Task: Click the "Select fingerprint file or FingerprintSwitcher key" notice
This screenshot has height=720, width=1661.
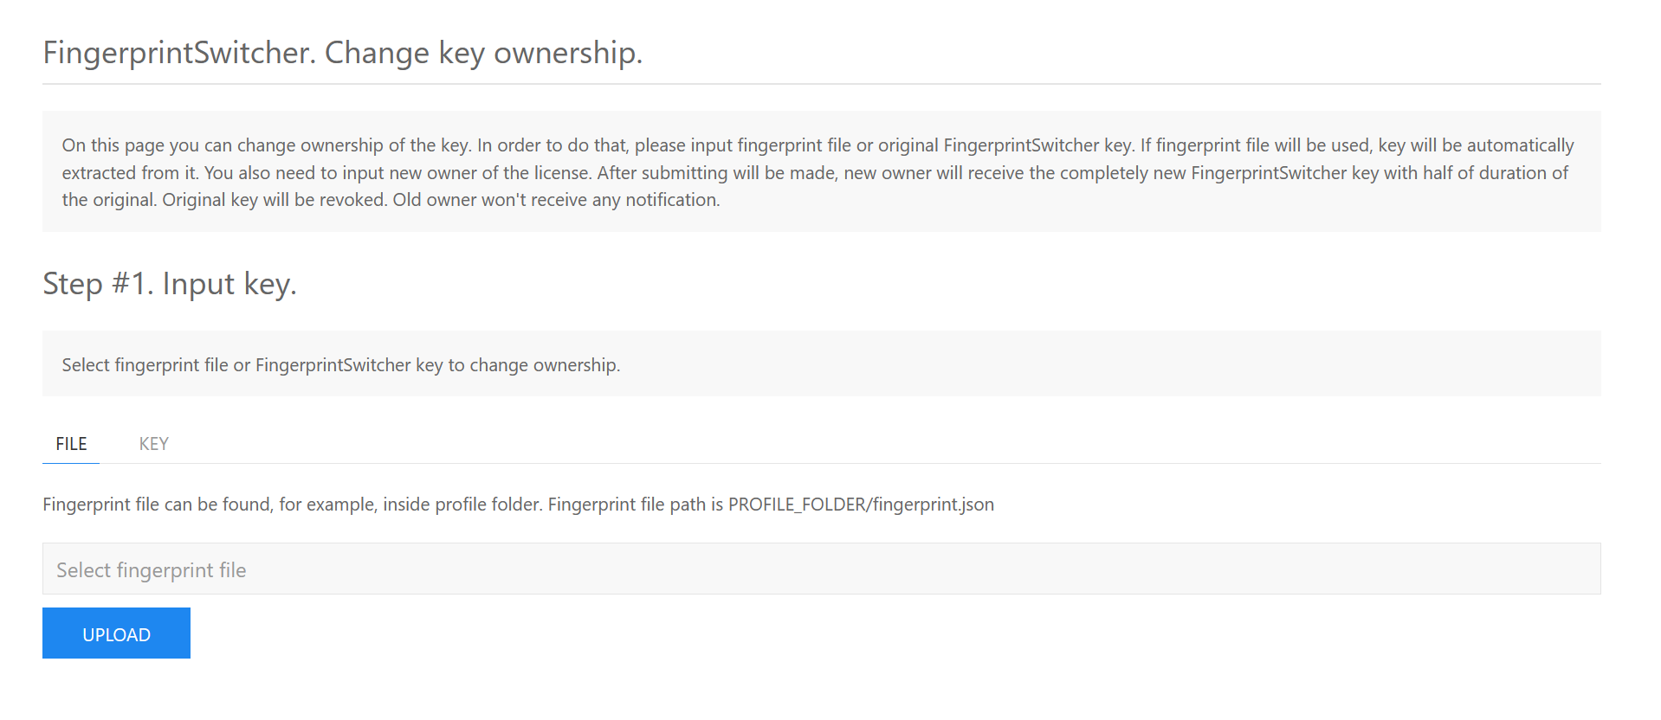Action: (x=340, y=365)
